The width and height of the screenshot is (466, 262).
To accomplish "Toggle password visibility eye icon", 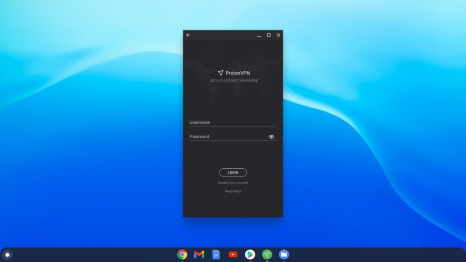I will 271,137.
